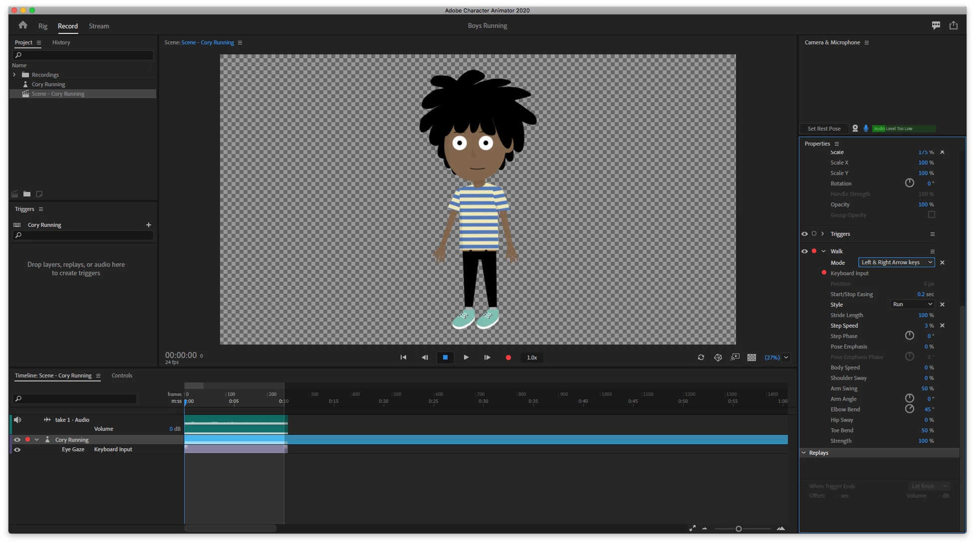This screenshot has width=975, height=544.
Task: Switch to the Controls tab
Action: (x=122, y=375)
